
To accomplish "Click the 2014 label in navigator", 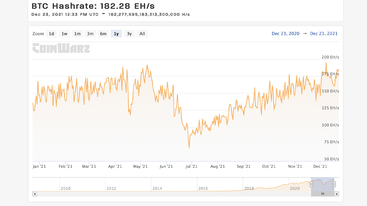I will [x=157, y=188].
